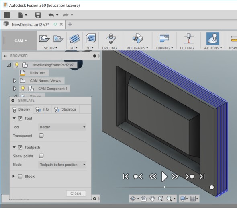Image resolution: width=237 pixels, height=208 pixels.
Task: Click the New Folder setup icon
Action: pyautogui.click(x=58, y=39)
